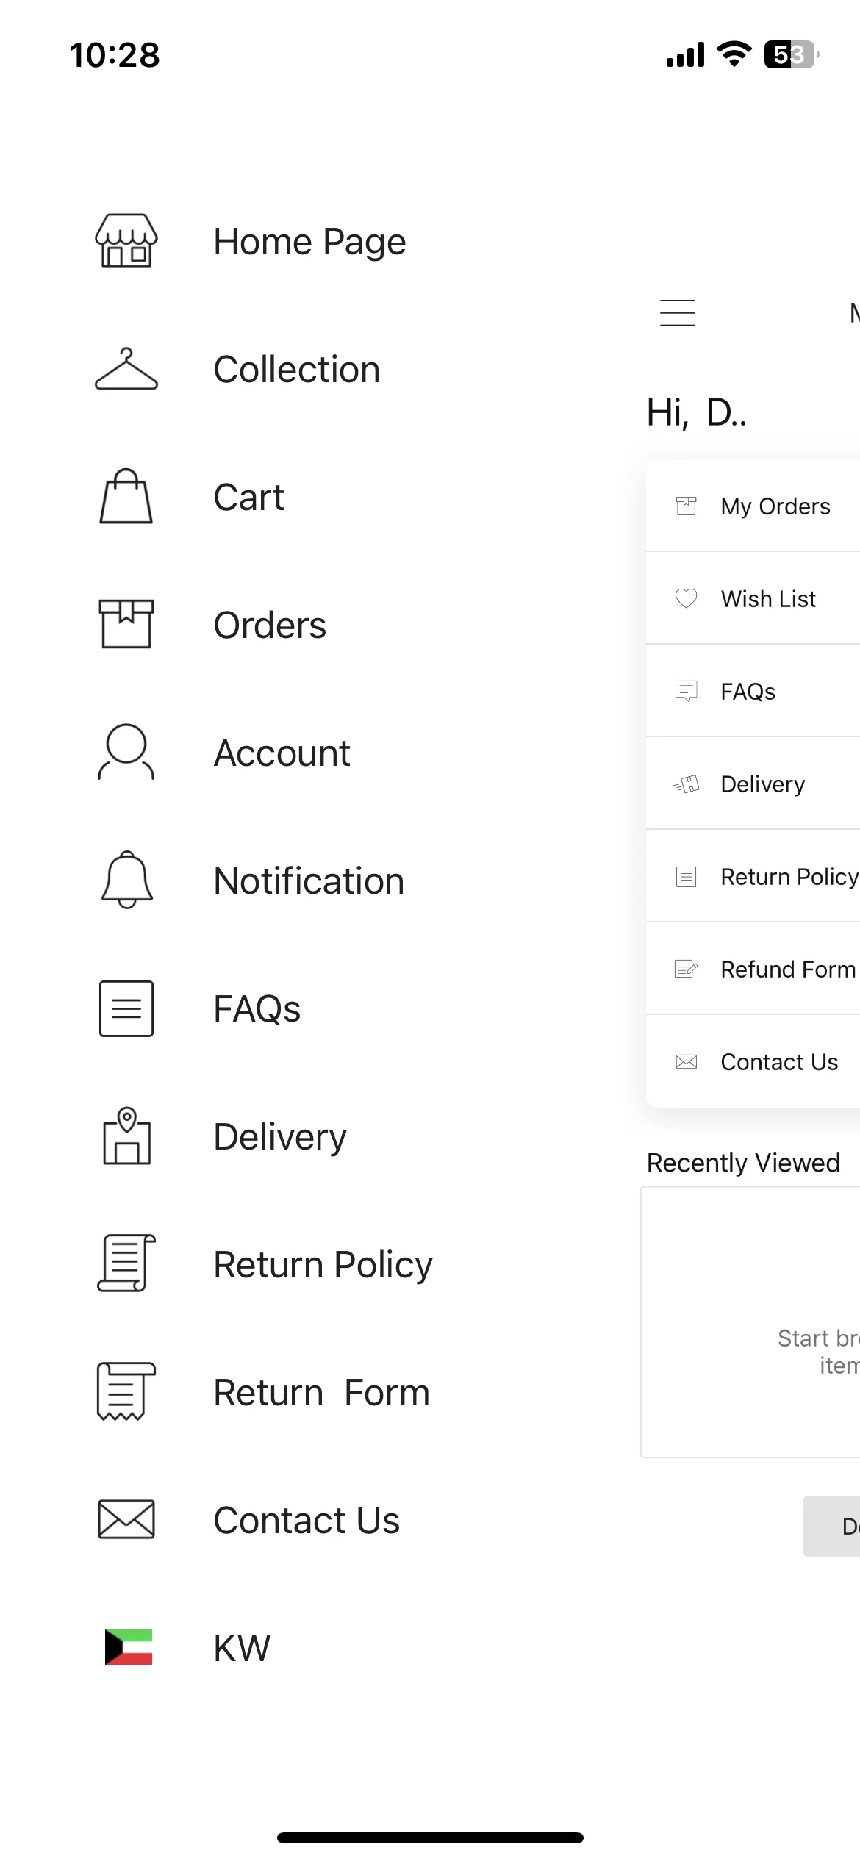860x1861 pixels.
Task: Select the Orders box icon
Action: 126,624
